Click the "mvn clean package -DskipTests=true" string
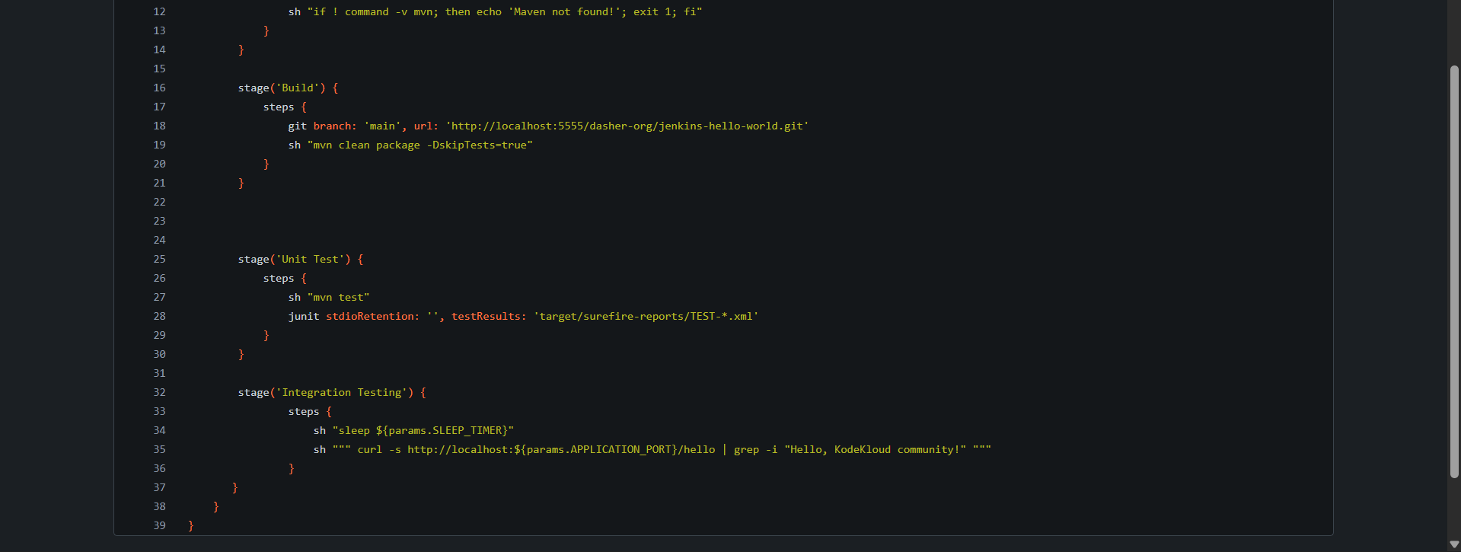Viewport: 1461px width, 552px height. [x=419, y=145]
